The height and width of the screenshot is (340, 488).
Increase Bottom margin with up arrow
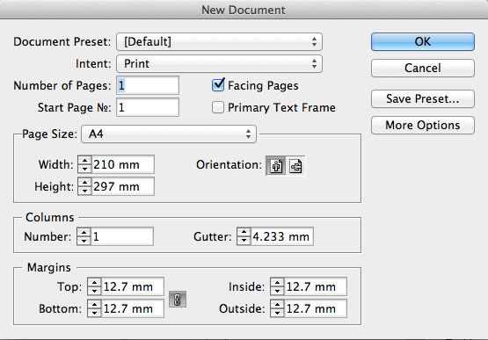pyautogui.click(x=94, y=304)
